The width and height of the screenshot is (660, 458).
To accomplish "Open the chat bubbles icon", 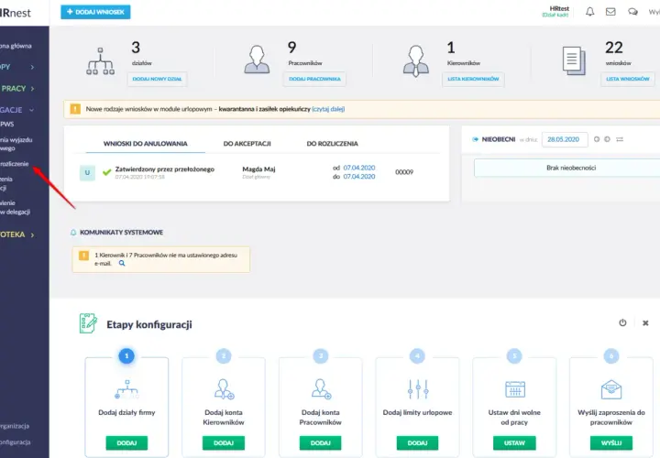I will pyautogui.click(x=632, y=12).
